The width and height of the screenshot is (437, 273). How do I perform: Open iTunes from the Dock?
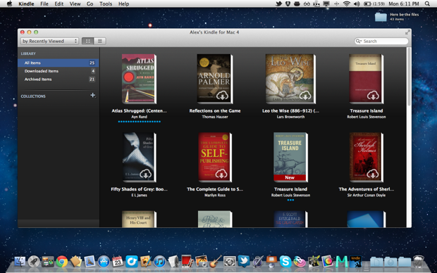click(x=159, y=262)
